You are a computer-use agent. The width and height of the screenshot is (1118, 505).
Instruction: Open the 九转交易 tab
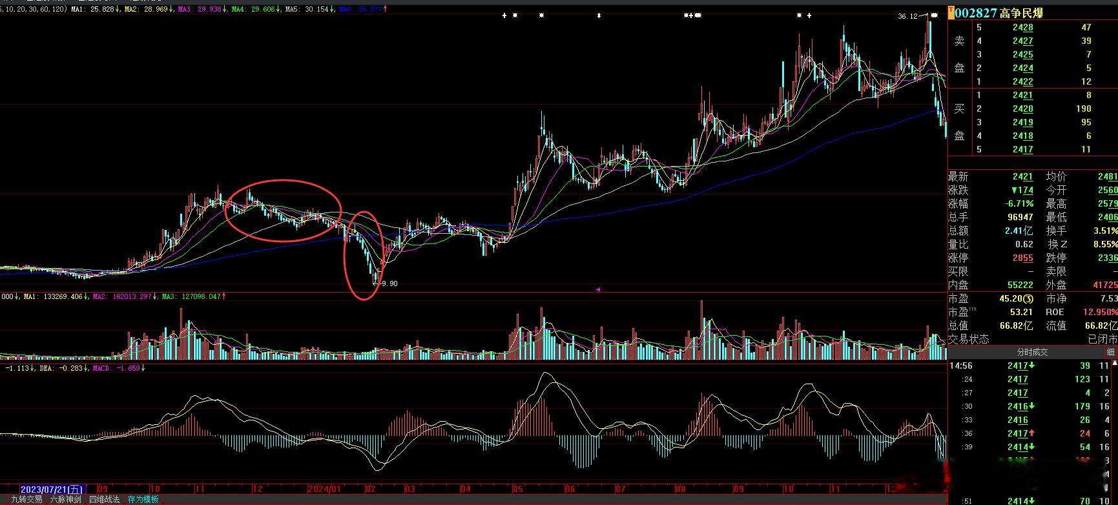26,499
